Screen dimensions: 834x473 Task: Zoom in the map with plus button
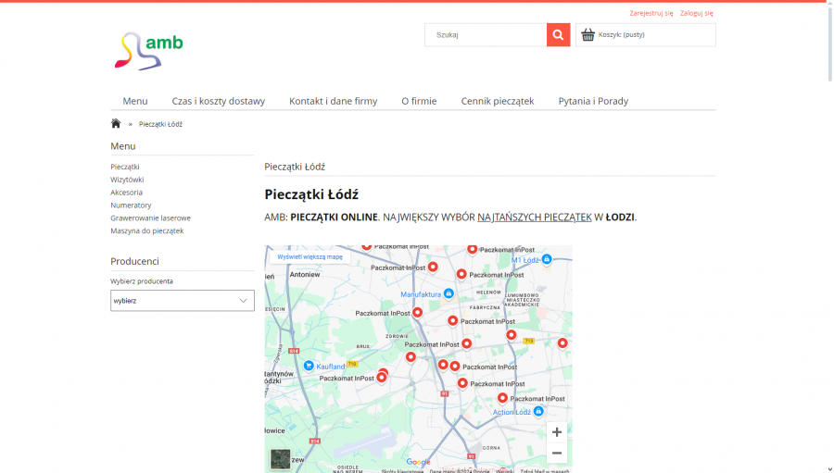click(556, 432)
